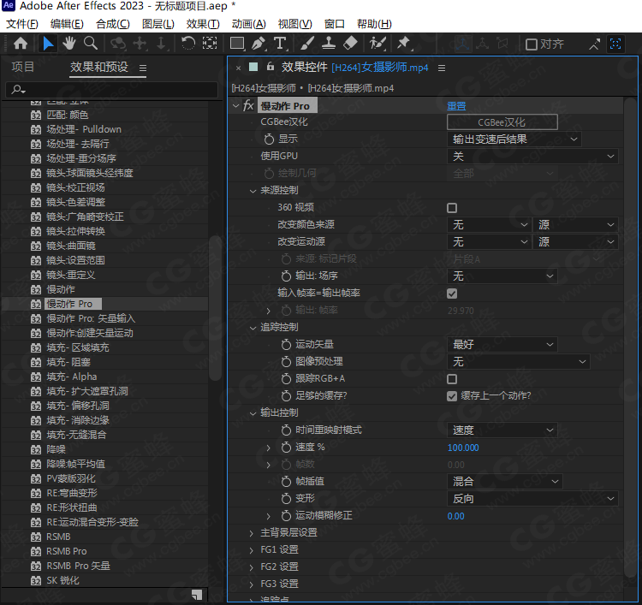Collapse the 追踪控制 group
Image resolution: width=642 pixels, height=605 pixels.
[x=253, y=328]
